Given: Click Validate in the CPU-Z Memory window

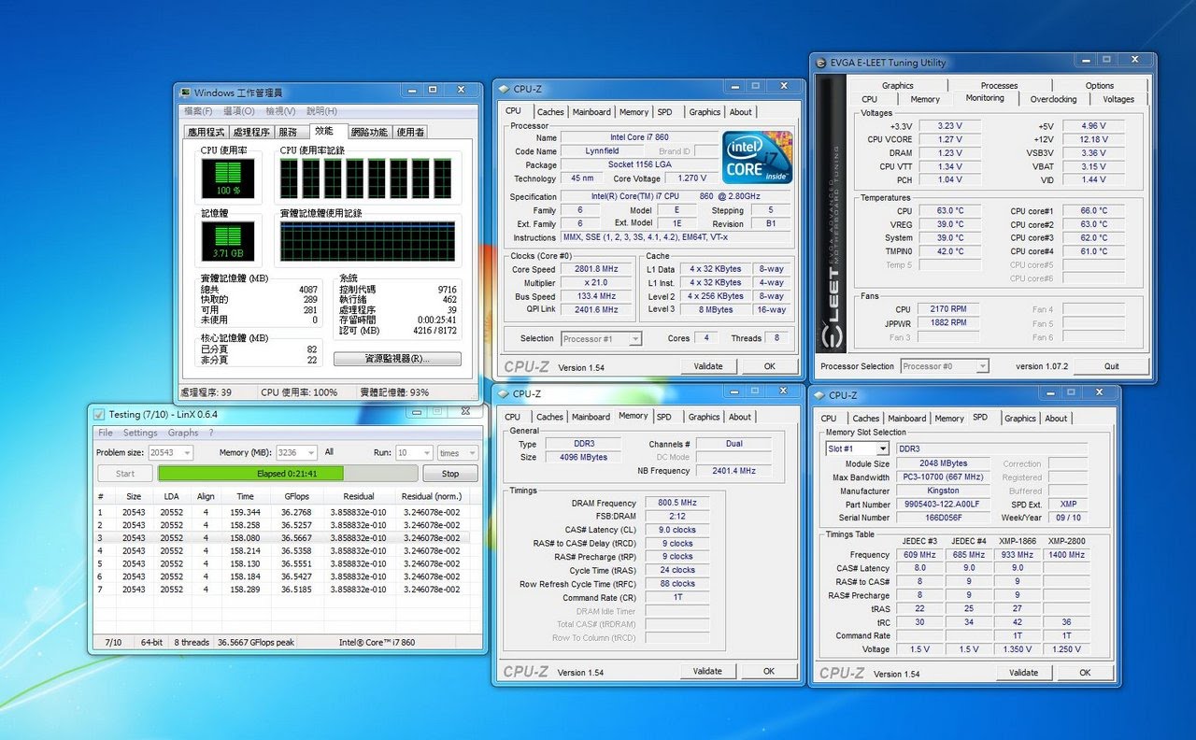Looking at the screenshot, I should [x=707, y=671].
